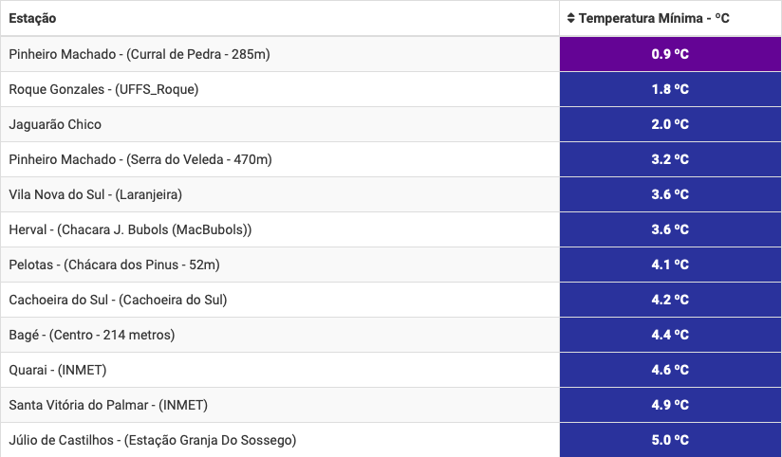The image size is (782, 457).
Task: Click Pelotas Chácara dos Pinus row
Action: point(114,265)
